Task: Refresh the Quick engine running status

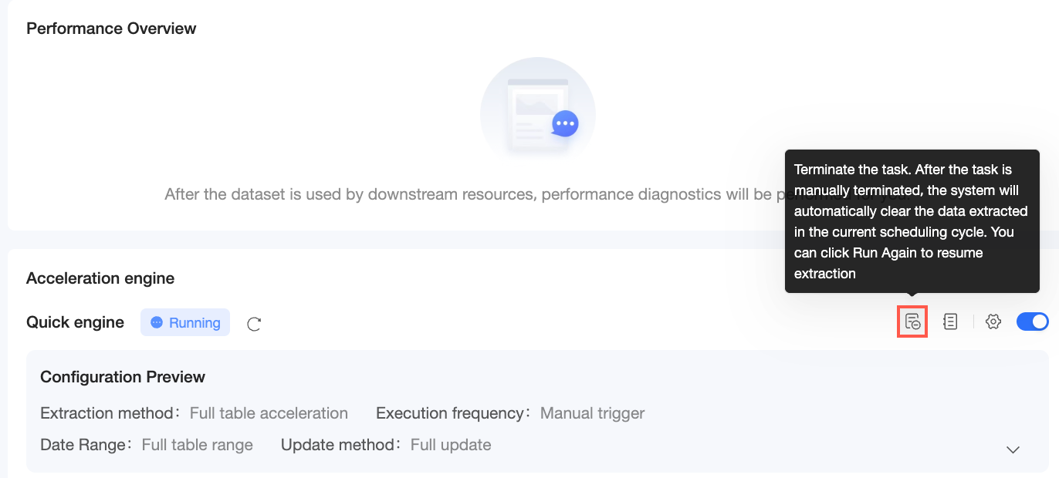Action: click(x=254, y=324)
